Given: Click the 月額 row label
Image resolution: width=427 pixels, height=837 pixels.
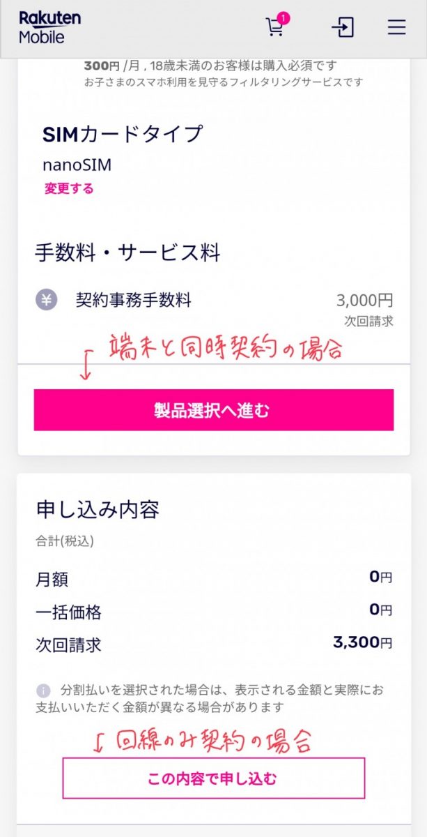Looking at the screenshot, I should pos(52,579).
